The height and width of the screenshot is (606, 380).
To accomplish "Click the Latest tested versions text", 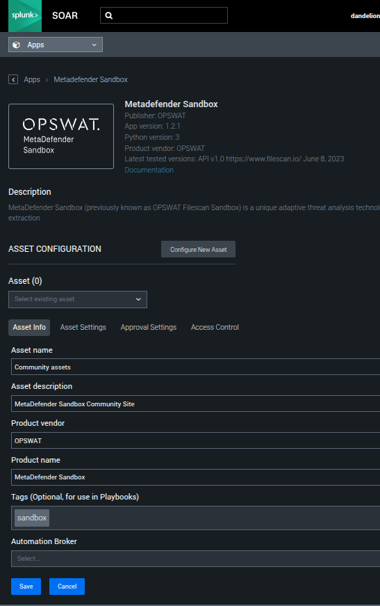I will pyautogui.click(x=234, y=159).
